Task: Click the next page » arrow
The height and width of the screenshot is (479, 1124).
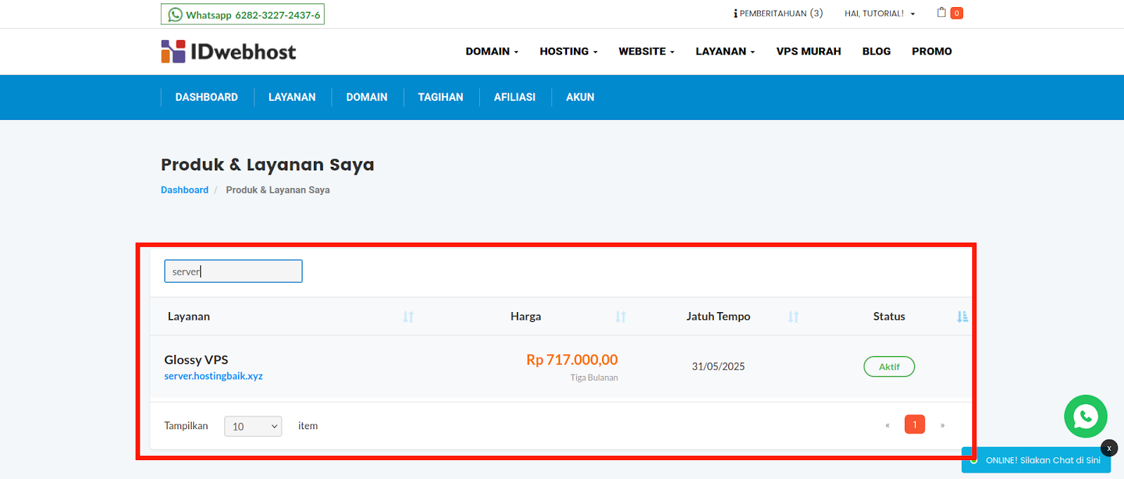Action: 942,425
